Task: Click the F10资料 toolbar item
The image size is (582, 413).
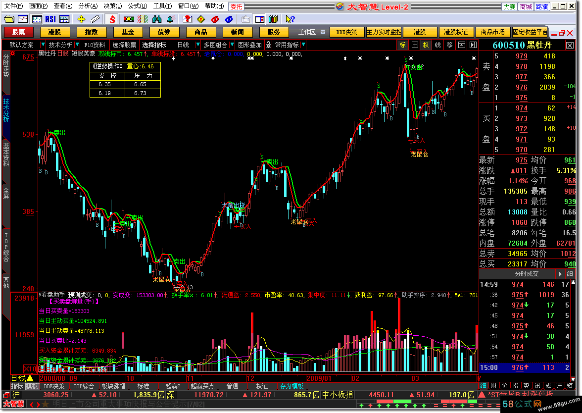Action: pyautogui.click(x=94, y=45)
